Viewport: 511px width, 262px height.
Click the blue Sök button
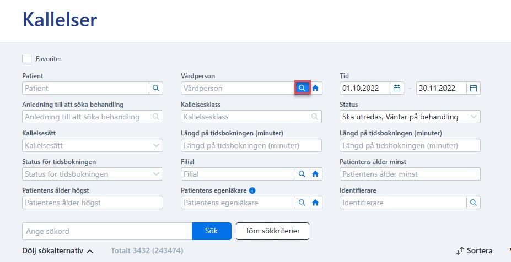tap(212, 231)
